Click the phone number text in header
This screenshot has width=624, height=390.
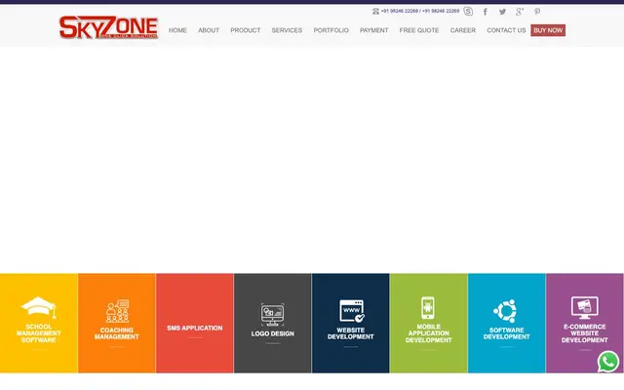point(420,11)
